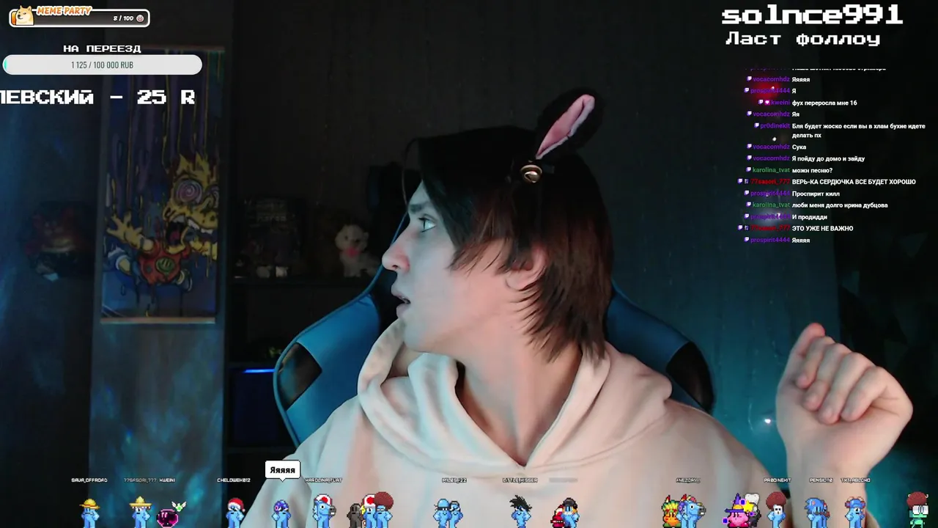Click the TXT_ABLOHO avatar with red headphones
This screenshot has width=938, height=528.
pyautogui.click(x=854, y=513)
